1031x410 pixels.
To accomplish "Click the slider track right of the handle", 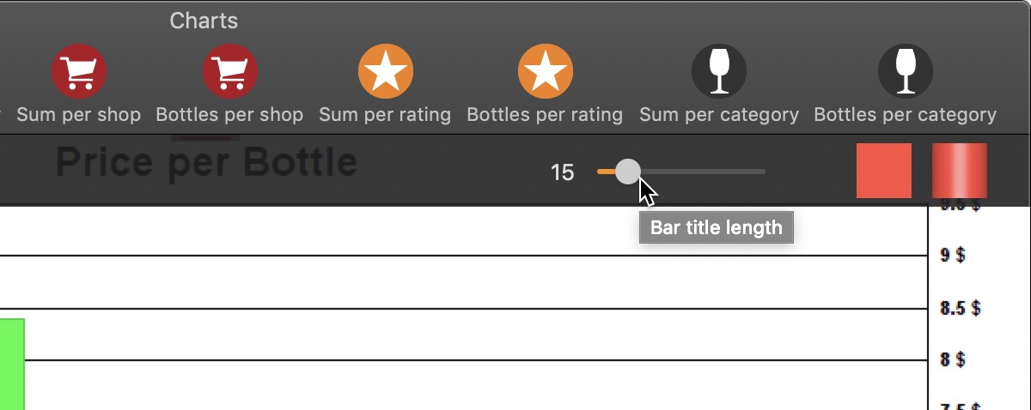I will 703,172.
